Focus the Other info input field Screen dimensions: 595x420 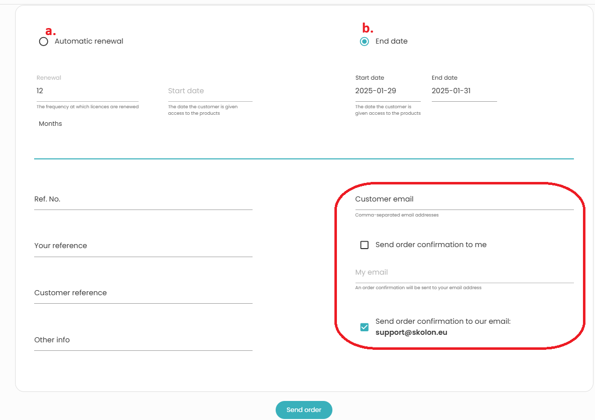tap(144, 340)
